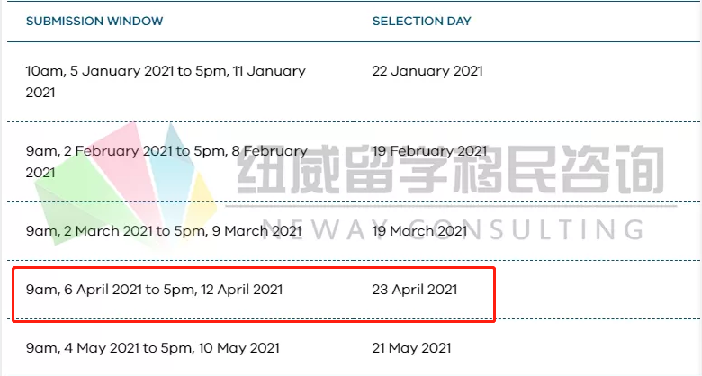The width and height of the screenshot is (702, 376).
Task: Click the SUBMISSION WINDOW column header
Action: [x=94, y=21]
